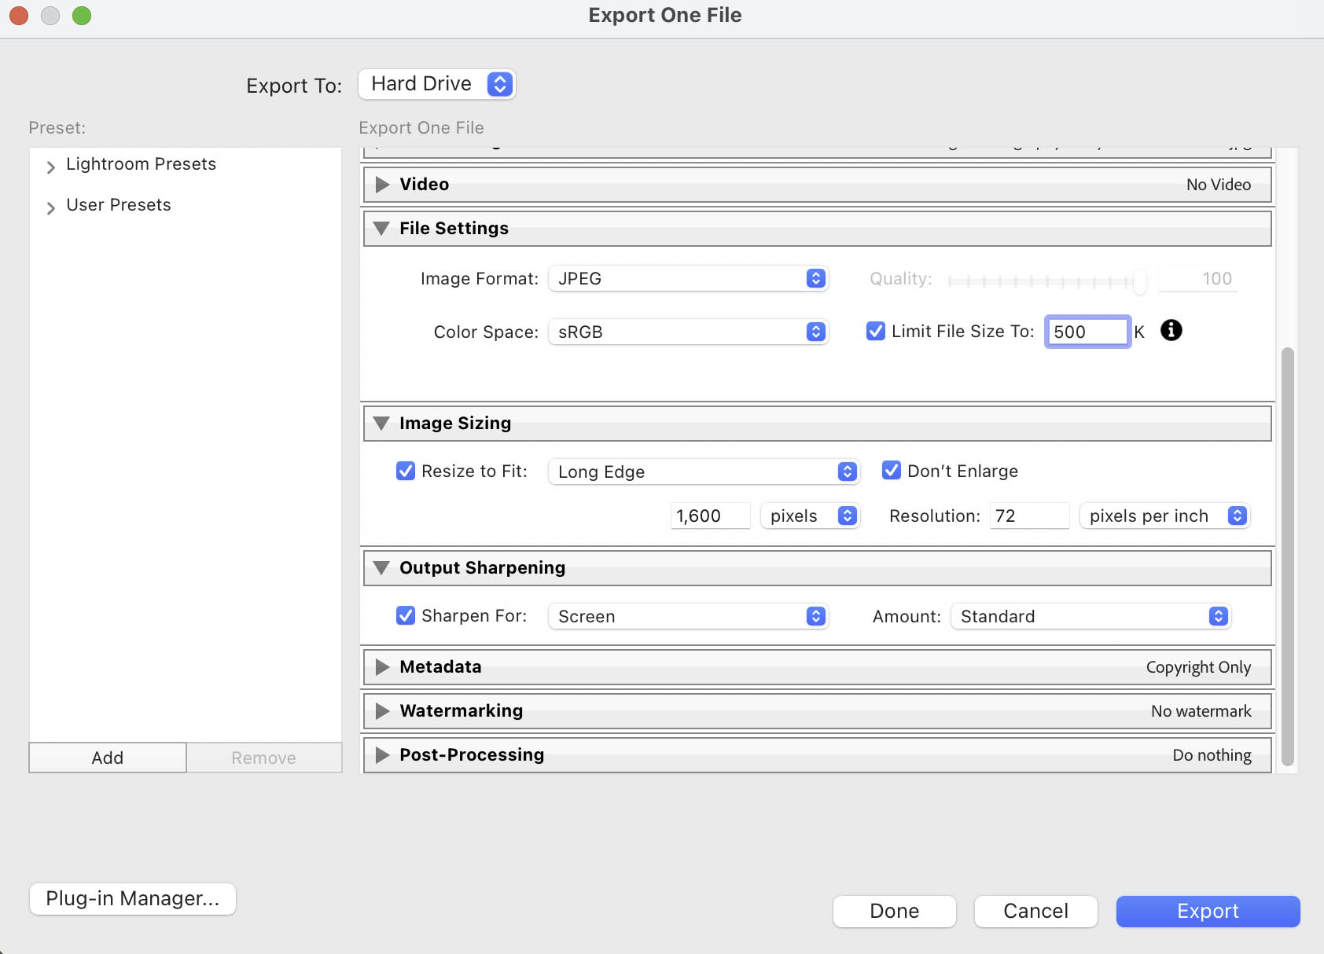Screen dimensions: 1324x954
Task: Open the Image Format dropdown
Action: [x=688, y=278]
